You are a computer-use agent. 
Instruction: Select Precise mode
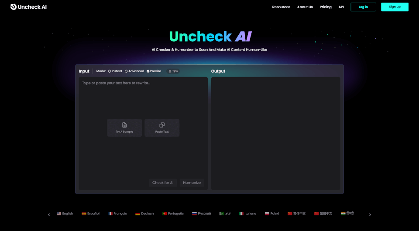(154, 71)
